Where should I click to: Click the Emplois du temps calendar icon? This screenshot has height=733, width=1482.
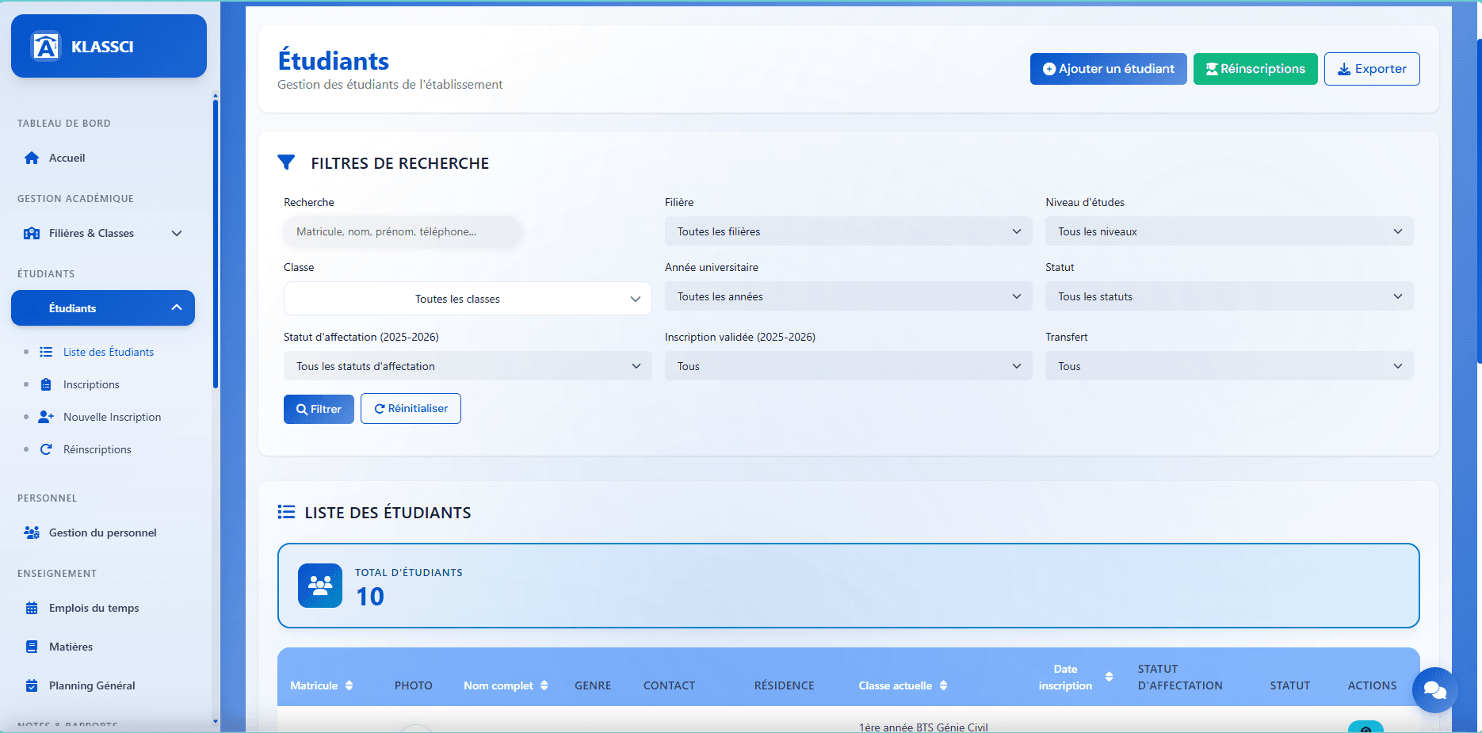pos(32,607)
